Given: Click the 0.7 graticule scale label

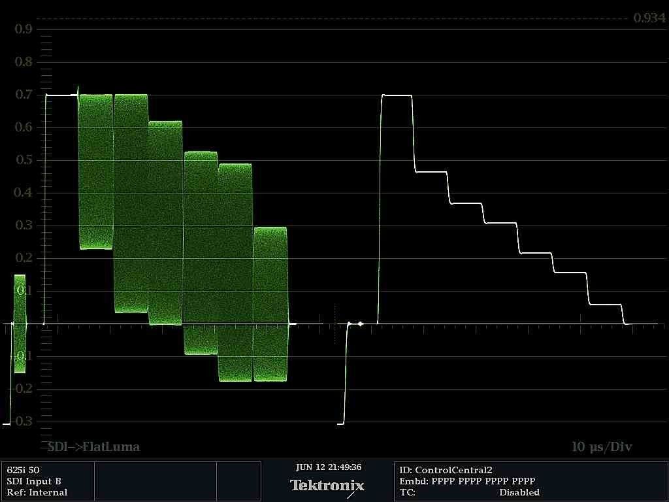Looking at the screenshot, I should pyautogui.click(x=24, y=95).
